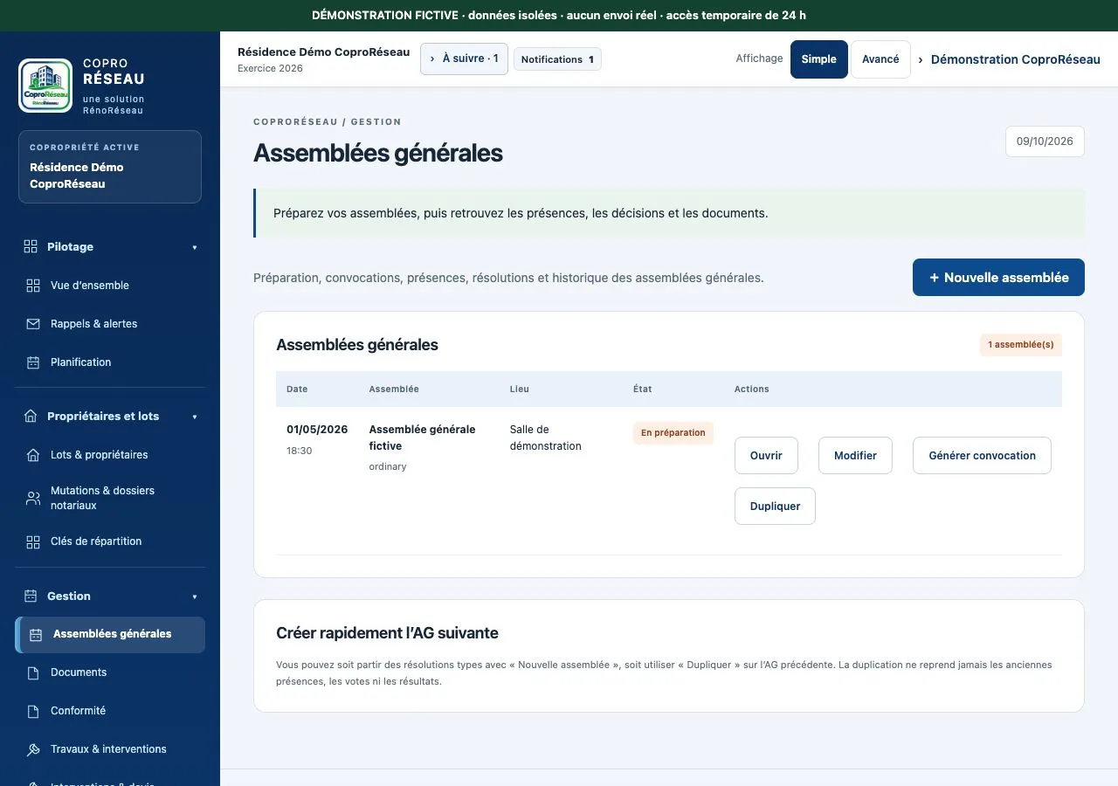Click the Conformité file icon

[33, 711]
